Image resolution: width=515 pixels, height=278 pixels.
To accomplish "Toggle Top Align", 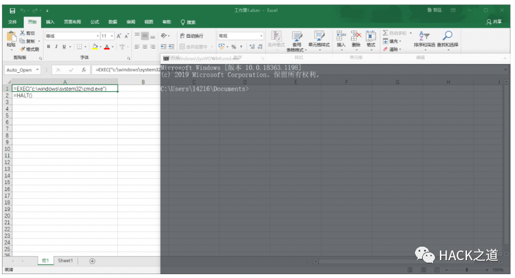I will [x=137, y=35].
